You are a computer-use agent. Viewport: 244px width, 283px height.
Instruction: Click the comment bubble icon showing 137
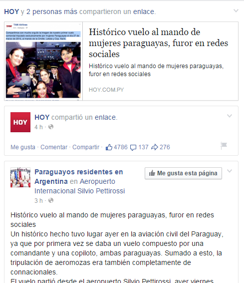pyautogui.click(x=133, y=147)
